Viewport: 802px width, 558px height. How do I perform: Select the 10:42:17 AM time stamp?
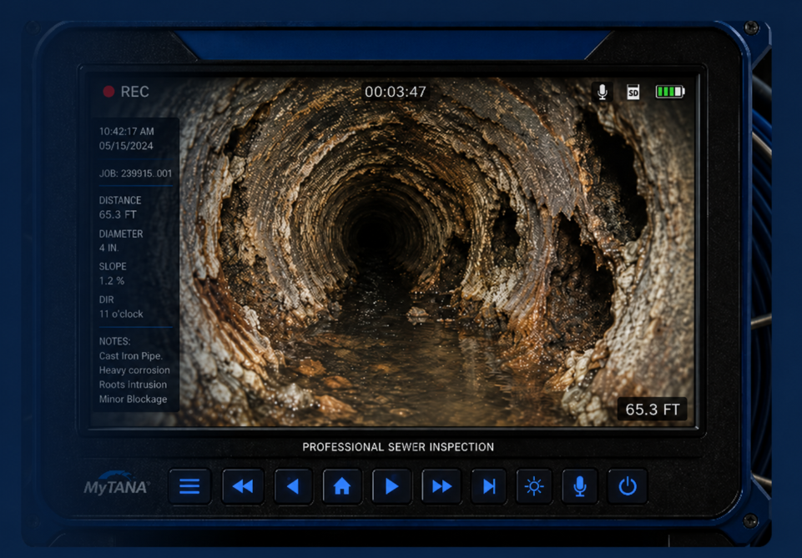[126, 131]
